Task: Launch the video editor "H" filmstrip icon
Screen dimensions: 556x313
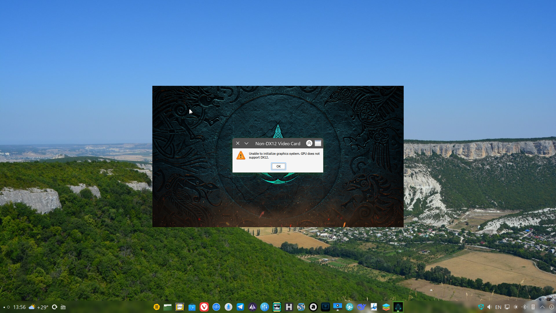Action: click(289, 307)
